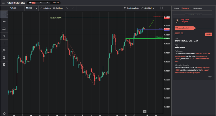This screenshot has height=116, width=216.
Task: Select the Fibonacci lines tool
Action: point(4,28)
